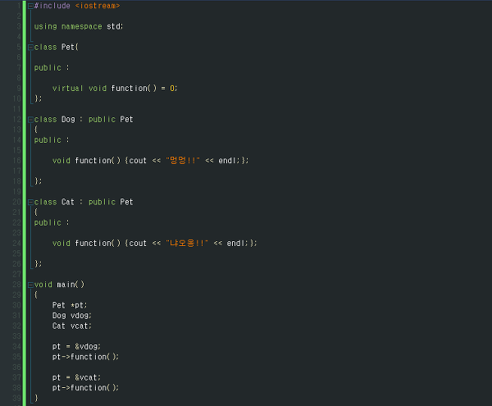Click closing brace of main on line 39
The height and width of the screenshot is (406, 492).
tap(36, 398)
